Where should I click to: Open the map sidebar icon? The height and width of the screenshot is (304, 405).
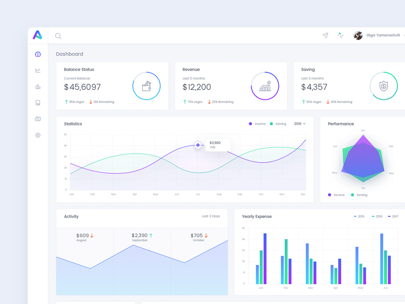[37, 119]
